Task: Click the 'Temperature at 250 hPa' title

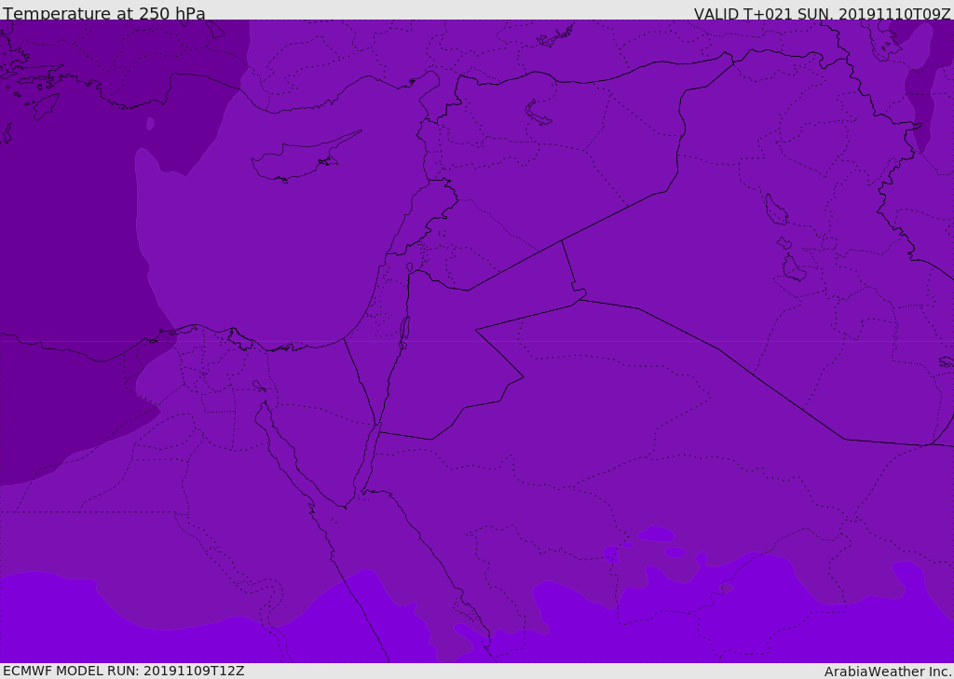Action: (x=104, y=13)
